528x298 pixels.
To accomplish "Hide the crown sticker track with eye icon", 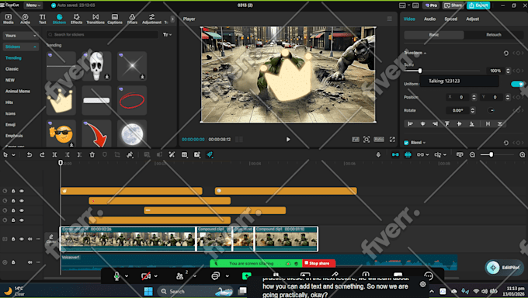I will click(x=22, y=191).
